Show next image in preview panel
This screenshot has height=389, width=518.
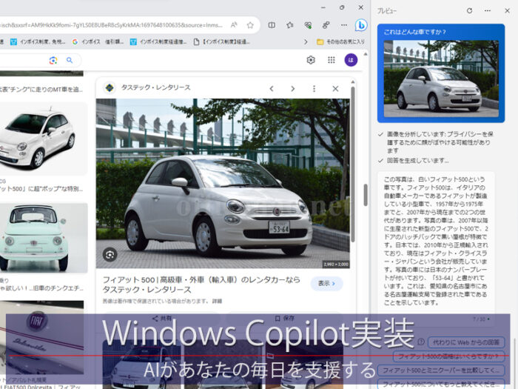pyautogui.click(x=293, y=89)
